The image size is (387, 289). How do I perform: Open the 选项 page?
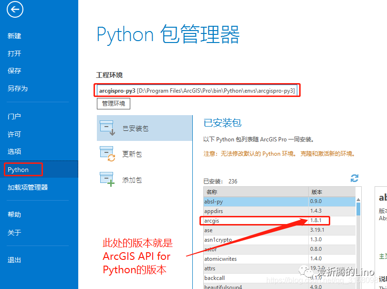tap(14, 151)
